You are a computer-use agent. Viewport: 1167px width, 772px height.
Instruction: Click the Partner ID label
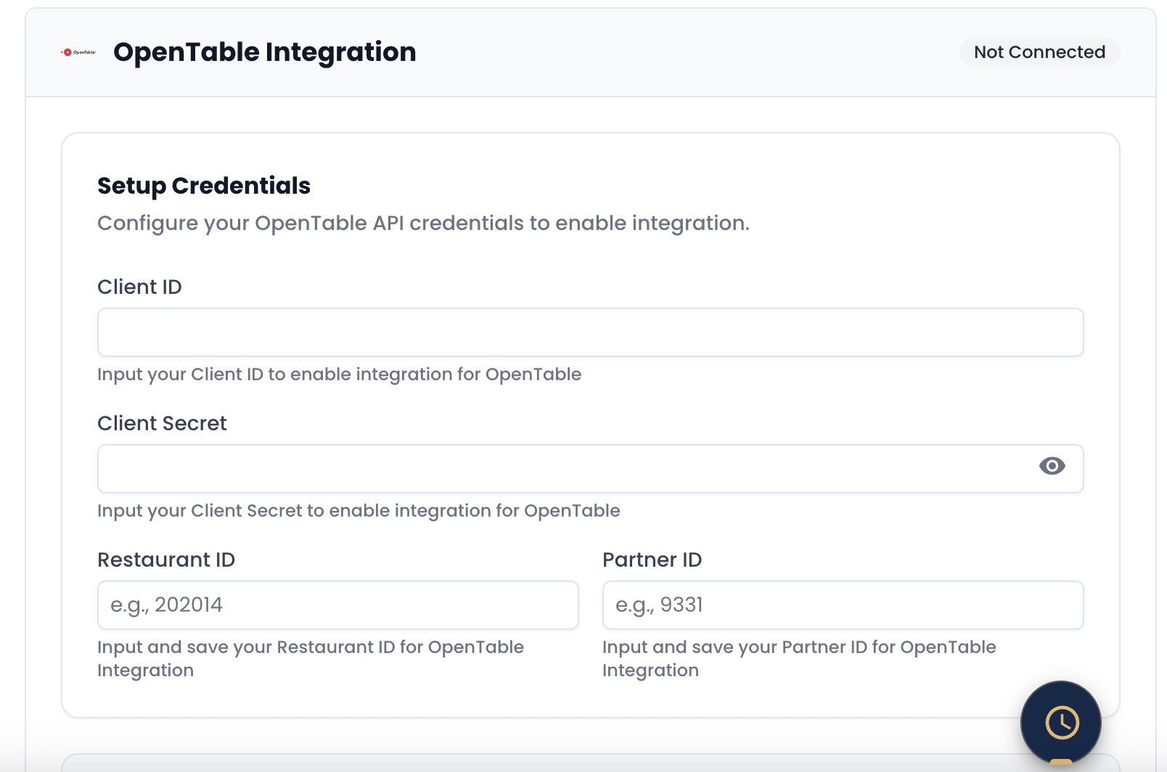[x=652, y=559]
